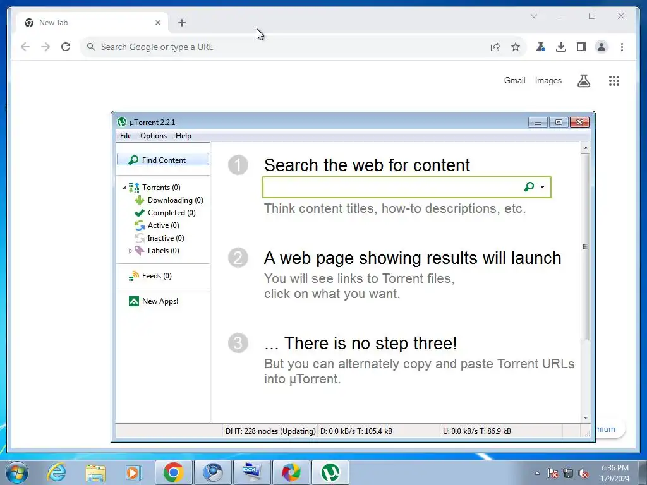Click the Labels tag icon

tap(140, 251)
